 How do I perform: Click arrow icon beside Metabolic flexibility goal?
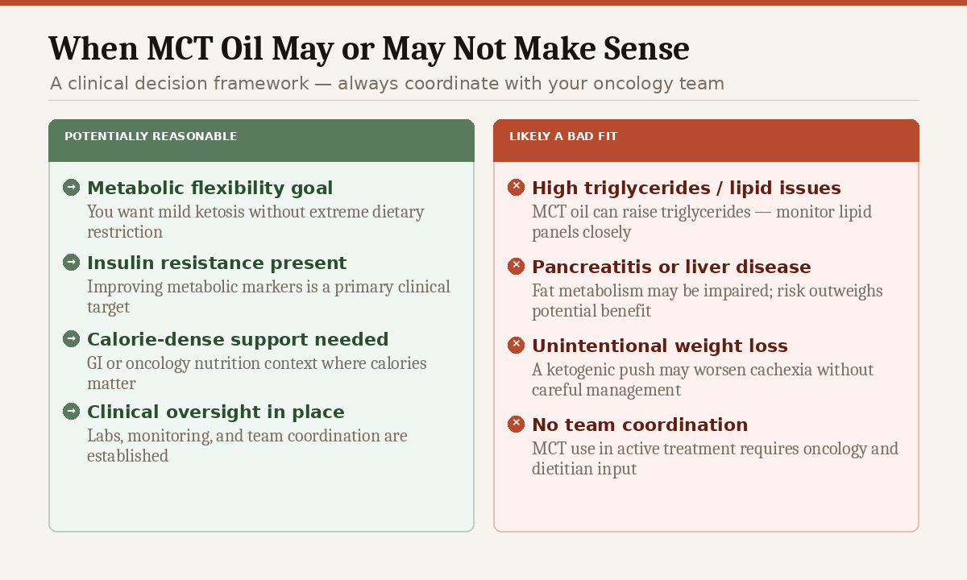coord(71,188)
